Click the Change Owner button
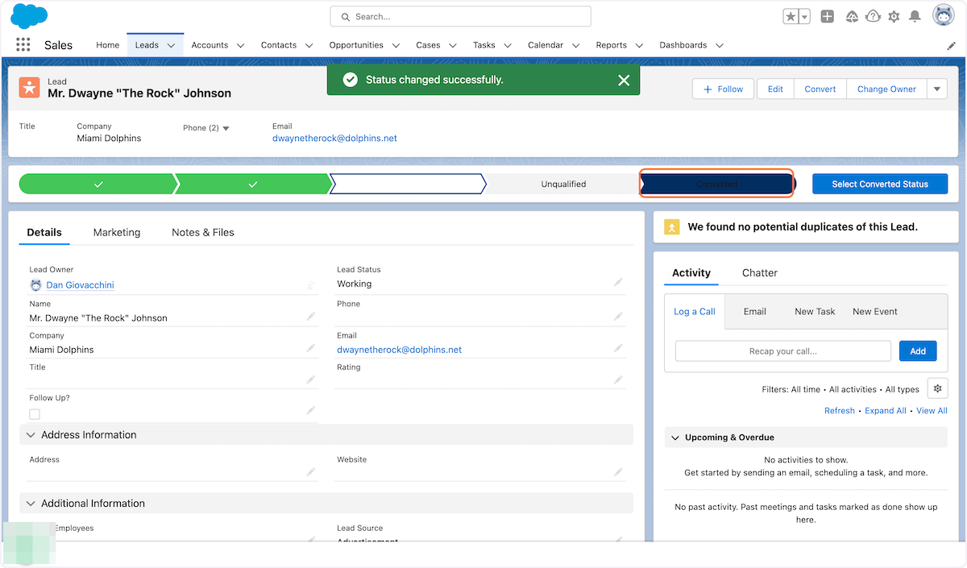The image size is (967, 568). coord(886,89)
